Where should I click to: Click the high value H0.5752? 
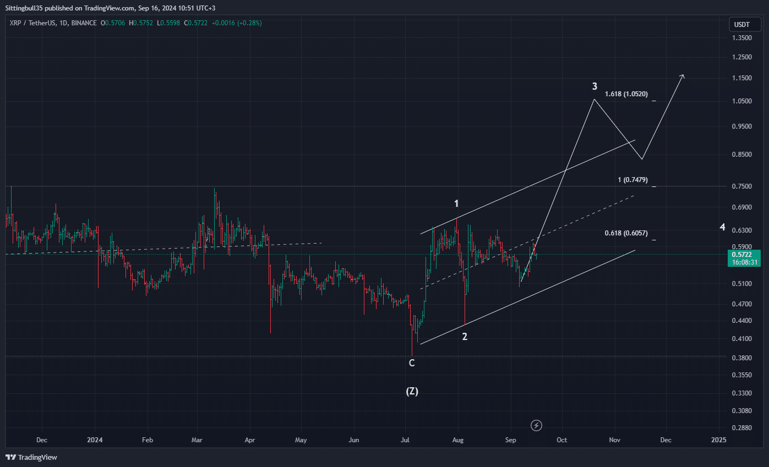coord(141,23)
